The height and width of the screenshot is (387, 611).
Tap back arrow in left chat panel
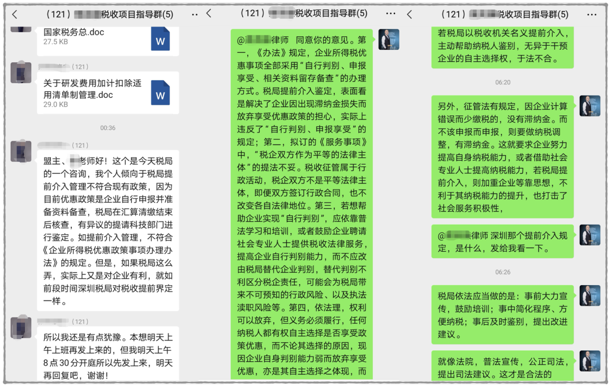(15, 14)
